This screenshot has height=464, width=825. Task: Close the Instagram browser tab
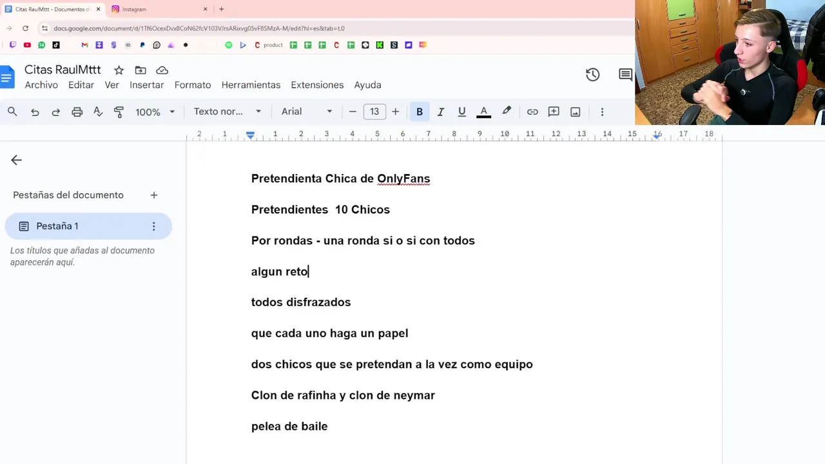pos(206,9)
